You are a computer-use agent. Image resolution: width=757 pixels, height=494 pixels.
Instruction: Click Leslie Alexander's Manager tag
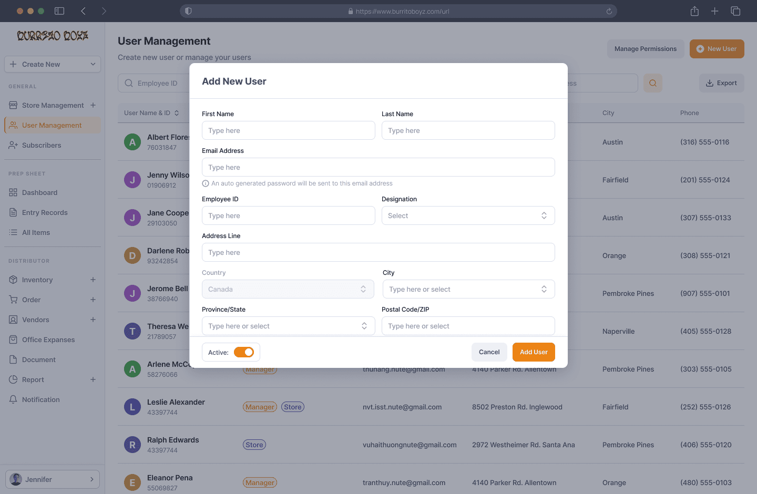(x=260, y=407)
